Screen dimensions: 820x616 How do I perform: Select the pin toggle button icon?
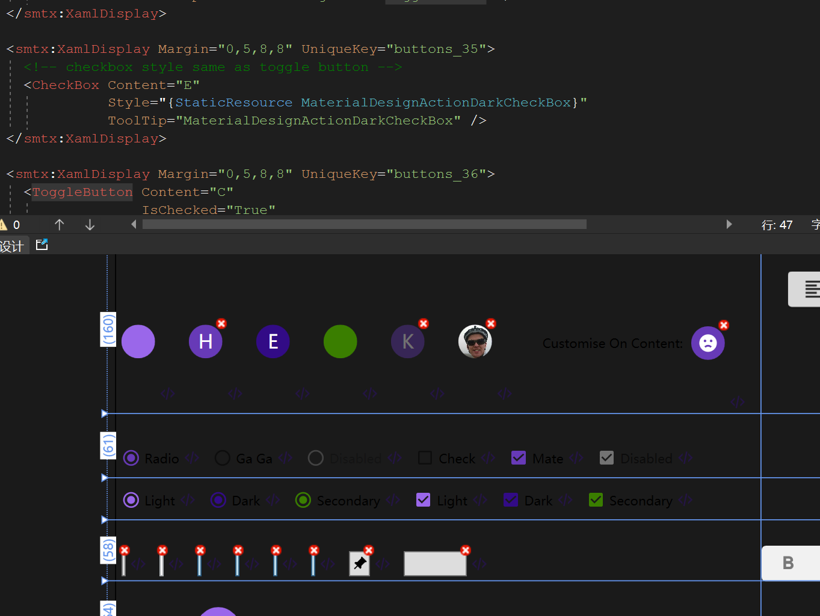click(359, 563)
